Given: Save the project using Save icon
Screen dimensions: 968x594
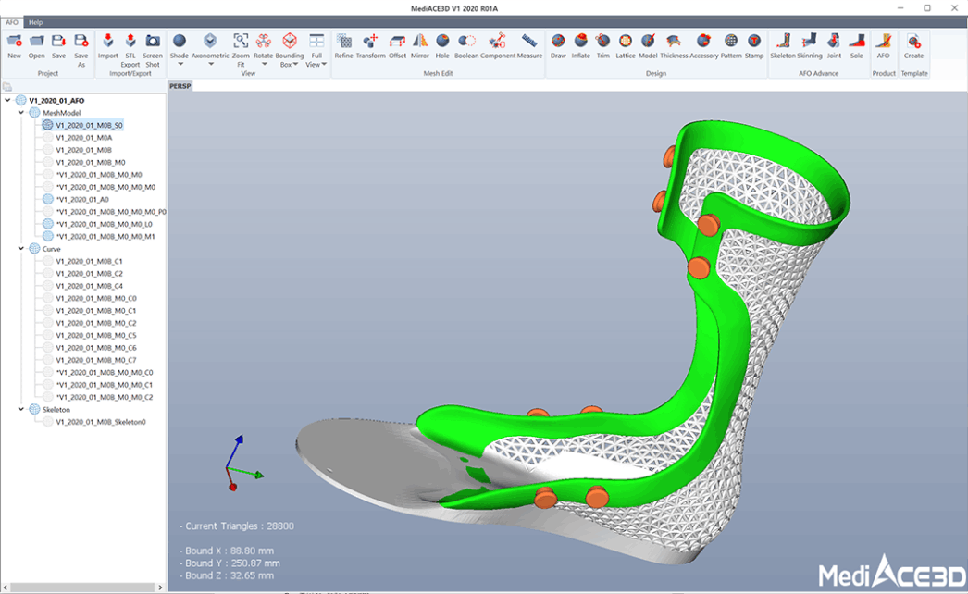Looking at the screenshot, I should [x=58, y=42].
